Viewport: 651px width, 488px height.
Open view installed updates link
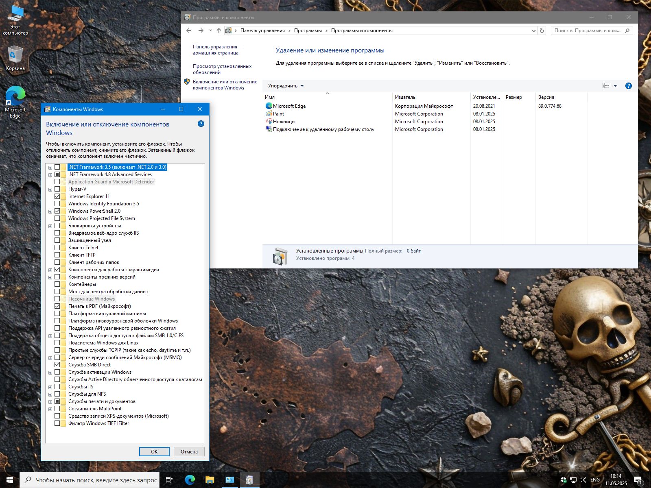tap(222, 69)
